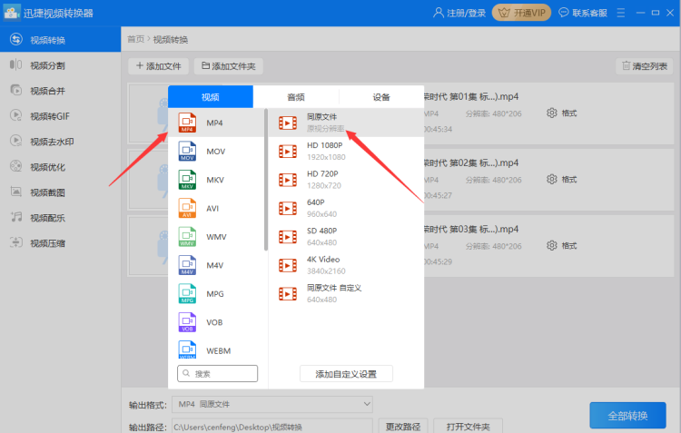Open 注册/登录 account link
The width and height of the screenshot is (681, 433).
click(x=459, y=13)
